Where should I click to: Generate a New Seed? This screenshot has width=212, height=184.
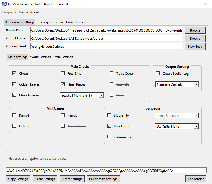click(x=195, y=47)
